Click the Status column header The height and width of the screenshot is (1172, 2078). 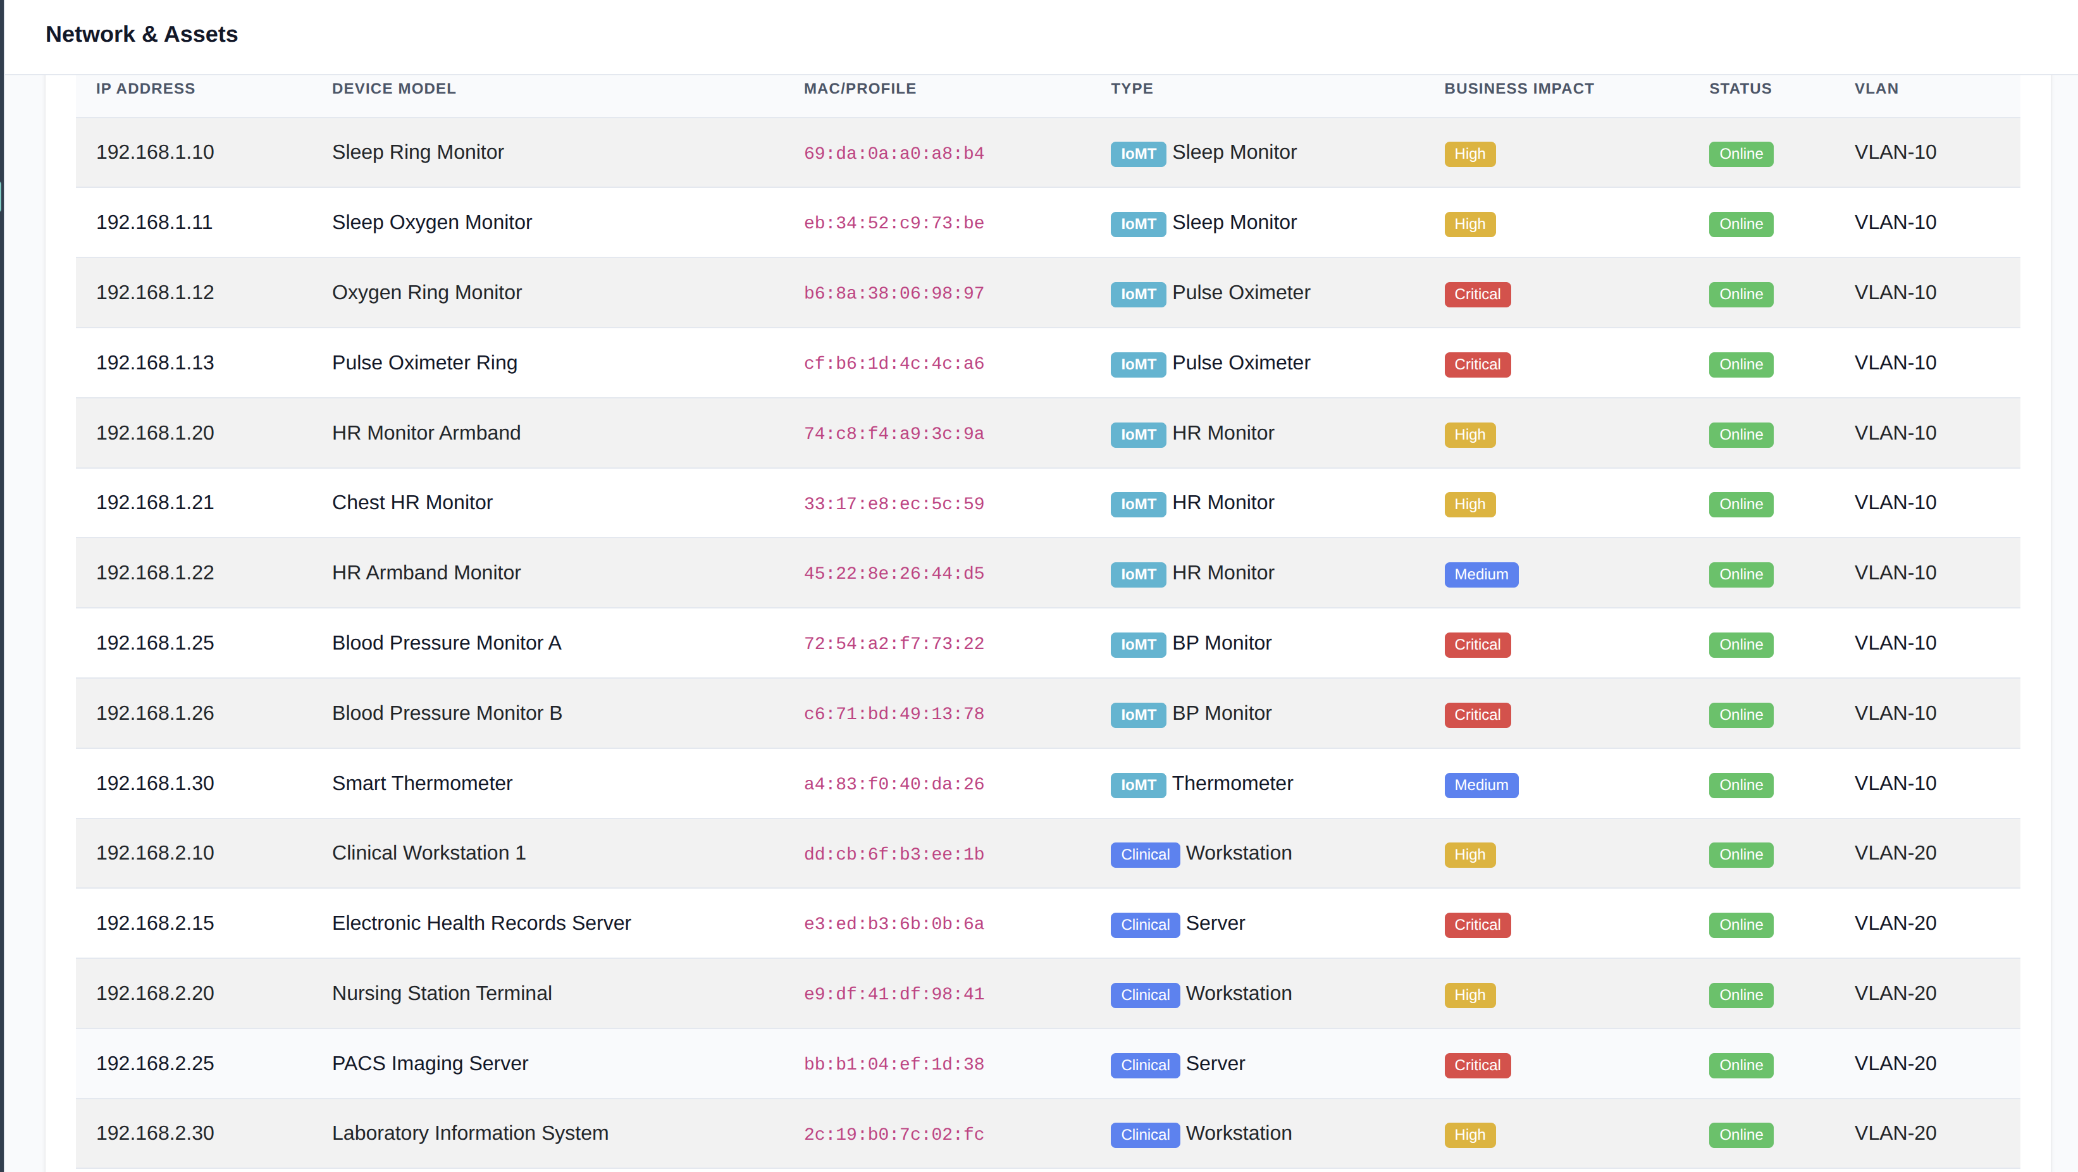point(1740,89)
